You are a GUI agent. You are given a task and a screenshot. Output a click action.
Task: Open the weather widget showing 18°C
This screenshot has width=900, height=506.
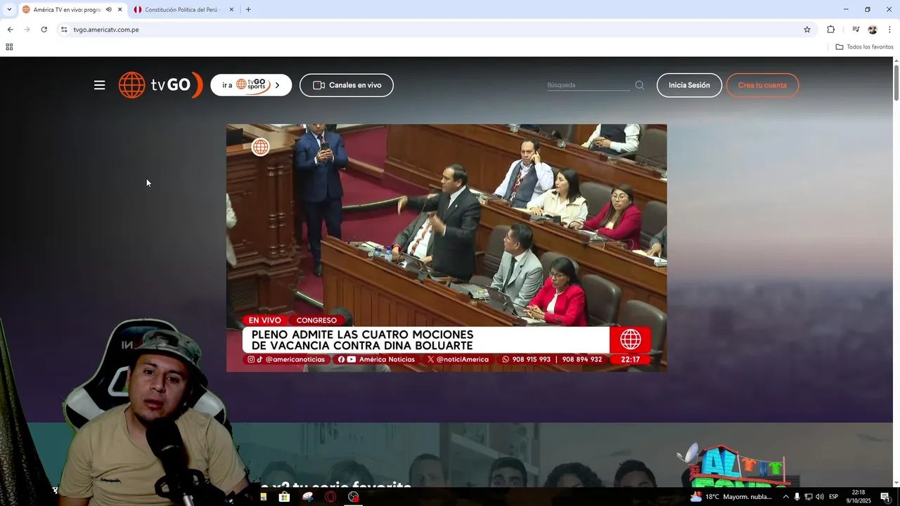point(731,497)
